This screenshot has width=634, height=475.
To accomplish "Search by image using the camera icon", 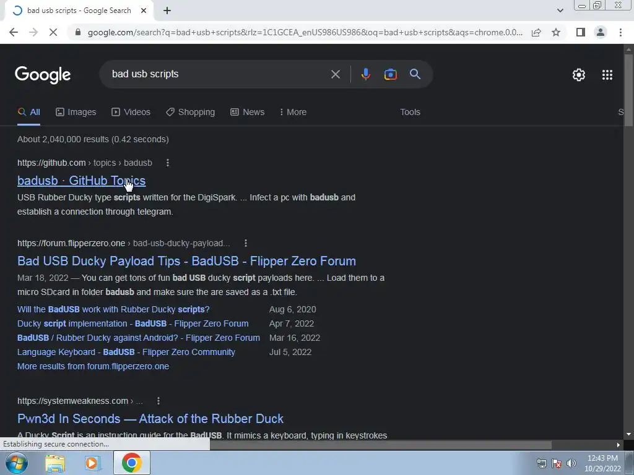I will point(390,74).
